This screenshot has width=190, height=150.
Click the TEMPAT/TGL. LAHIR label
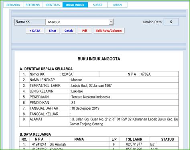(x=45, y=86)
